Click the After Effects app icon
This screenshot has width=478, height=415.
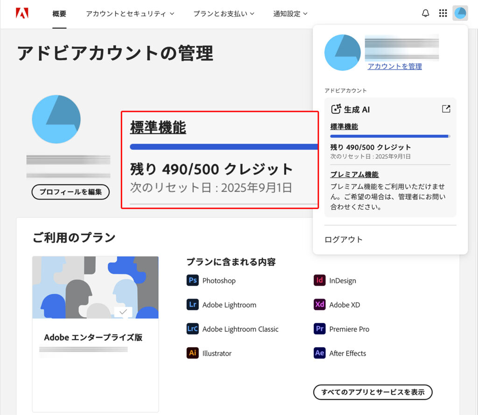tap(319, 353)
